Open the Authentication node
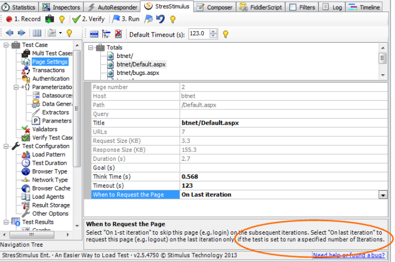 click(50, 79)
